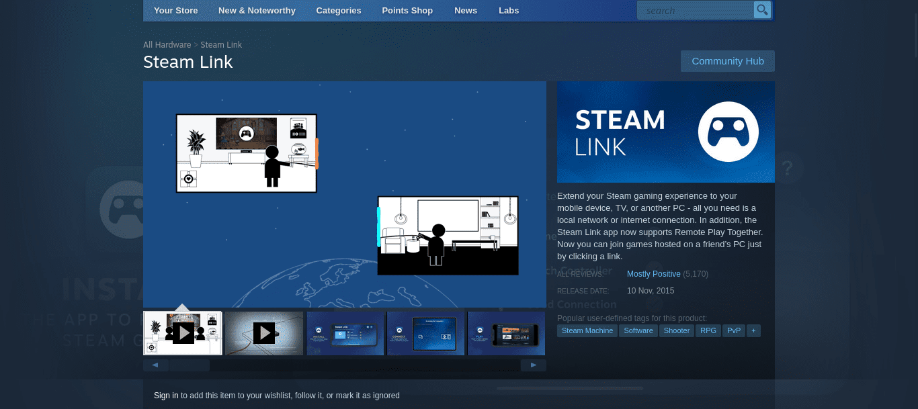Open the Your Store menu
This screenshot has width=918, height=409.
176,10
